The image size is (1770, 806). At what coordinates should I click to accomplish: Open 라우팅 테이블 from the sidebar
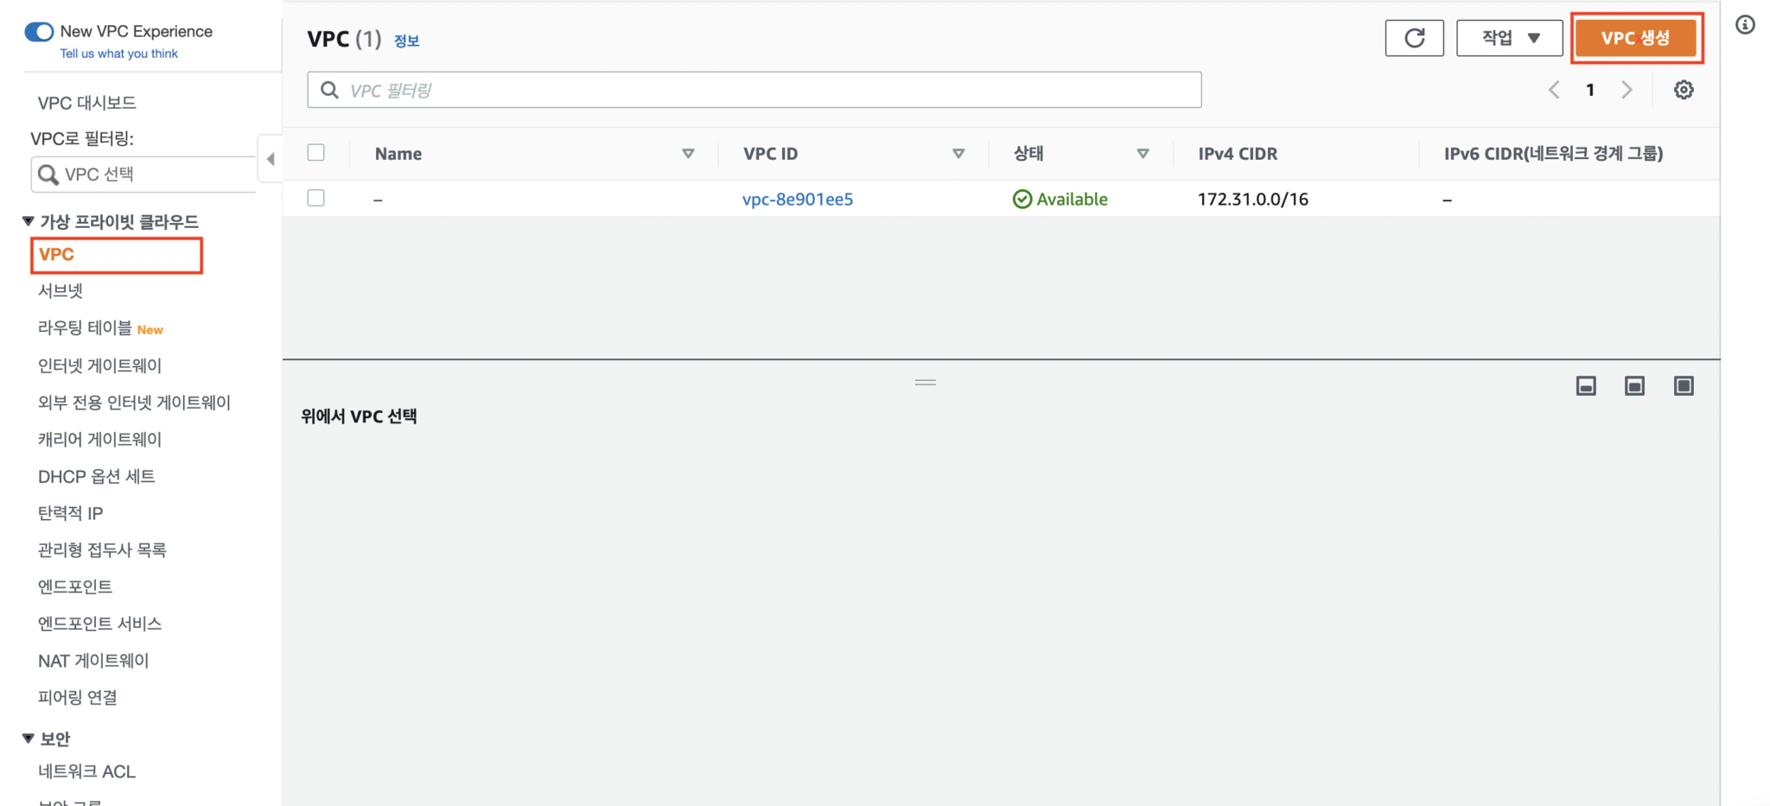(84, 327)
